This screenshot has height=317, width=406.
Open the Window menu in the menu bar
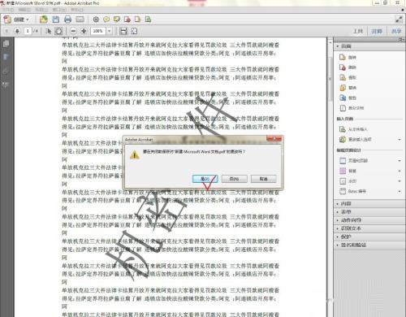click(59, 10)
